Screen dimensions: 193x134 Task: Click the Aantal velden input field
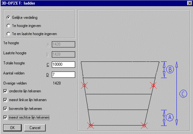point(63,75)
